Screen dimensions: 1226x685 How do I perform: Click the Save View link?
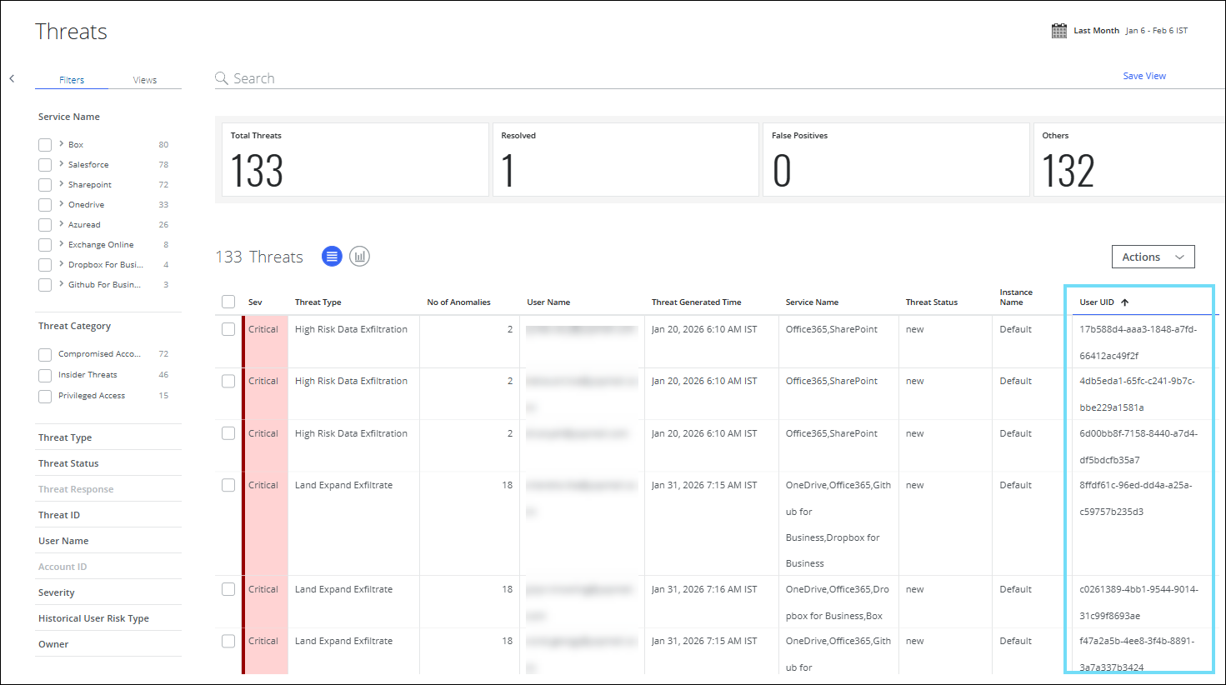point(1144,76)
